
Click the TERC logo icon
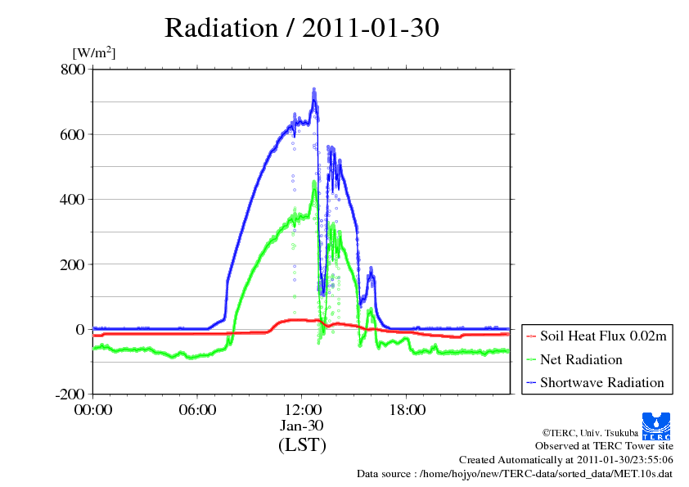click(x=656, y=426)
